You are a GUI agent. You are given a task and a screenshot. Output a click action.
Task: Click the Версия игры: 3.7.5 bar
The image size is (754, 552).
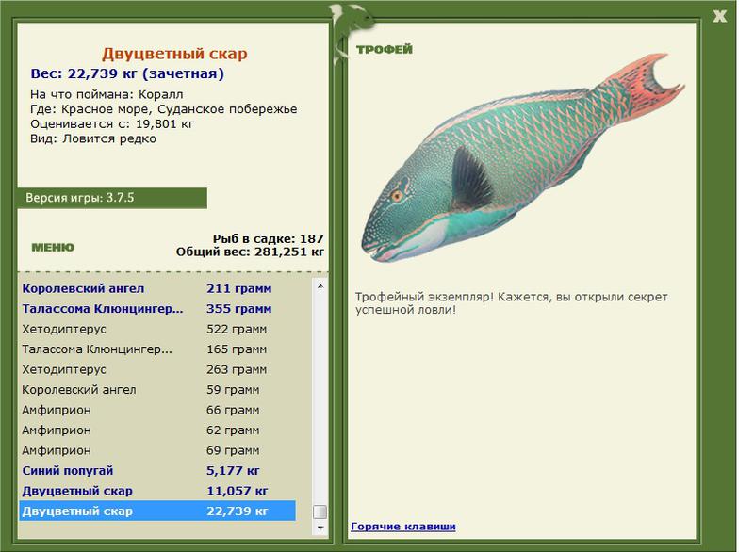[x=112, y=198]
